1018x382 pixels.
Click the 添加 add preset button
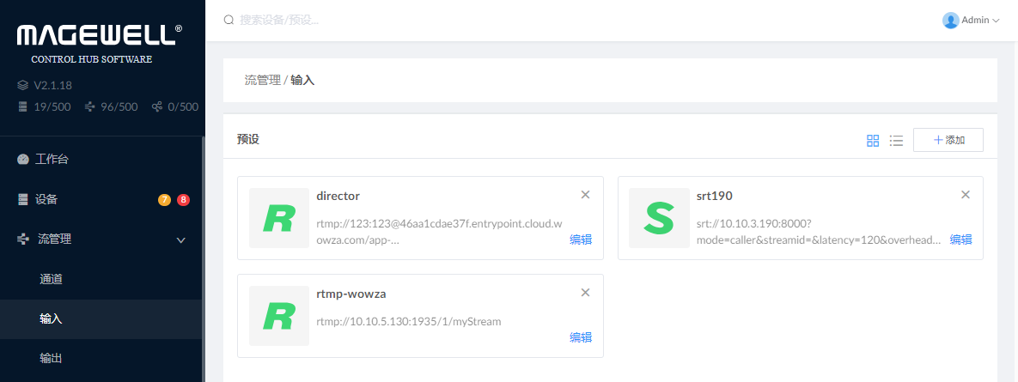point(948,140)
